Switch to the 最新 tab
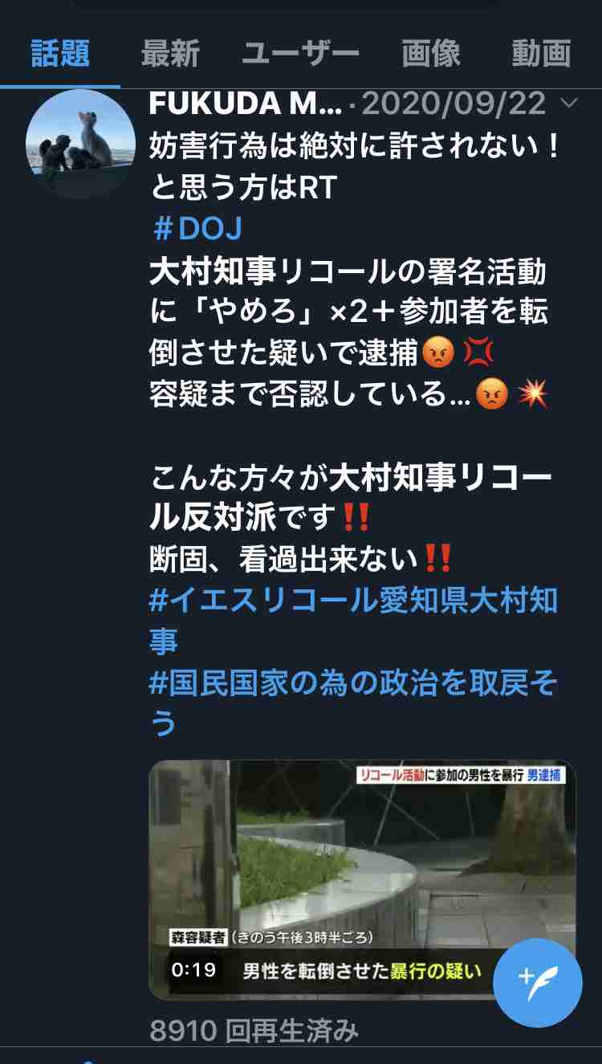Screen dimensions: 602x1064 169,54
